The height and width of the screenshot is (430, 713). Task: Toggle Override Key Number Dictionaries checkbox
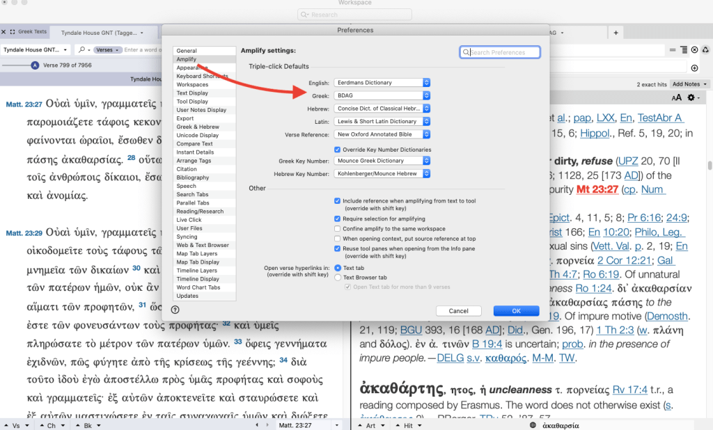338,150
